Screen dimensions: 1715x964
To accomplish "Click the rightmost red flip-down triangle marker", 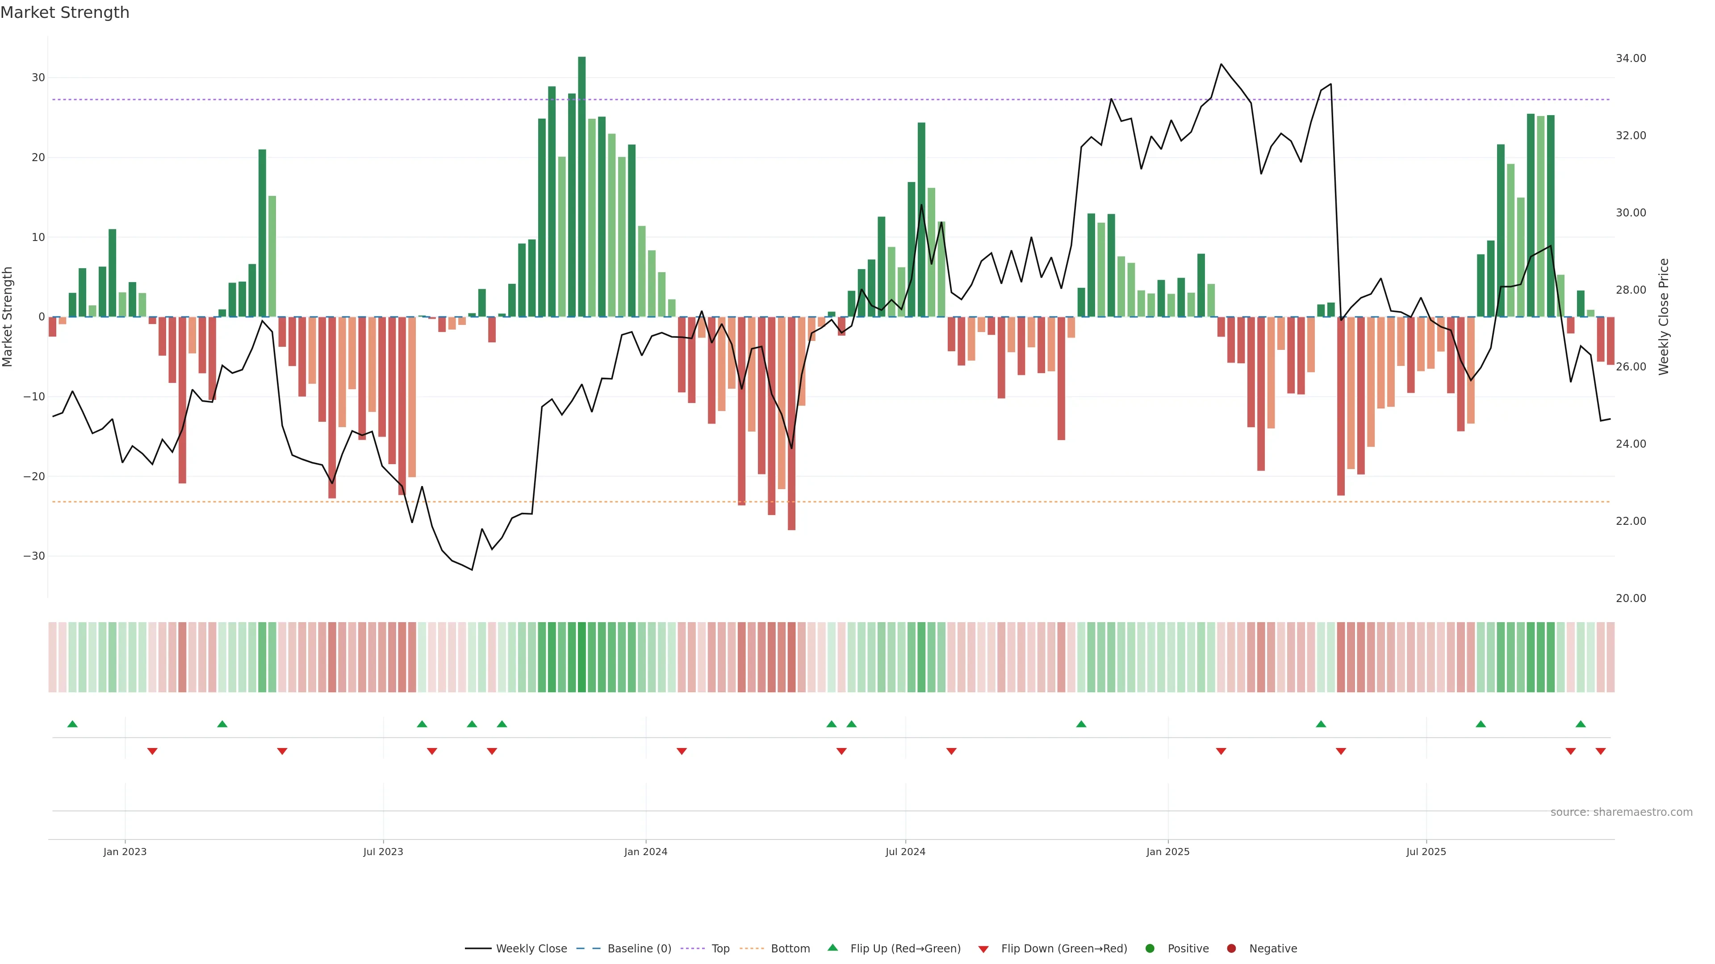I will tap(1601, 751).
